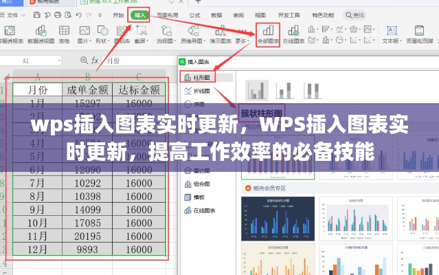Select the cell containing 12月

(x=38, y=249)
